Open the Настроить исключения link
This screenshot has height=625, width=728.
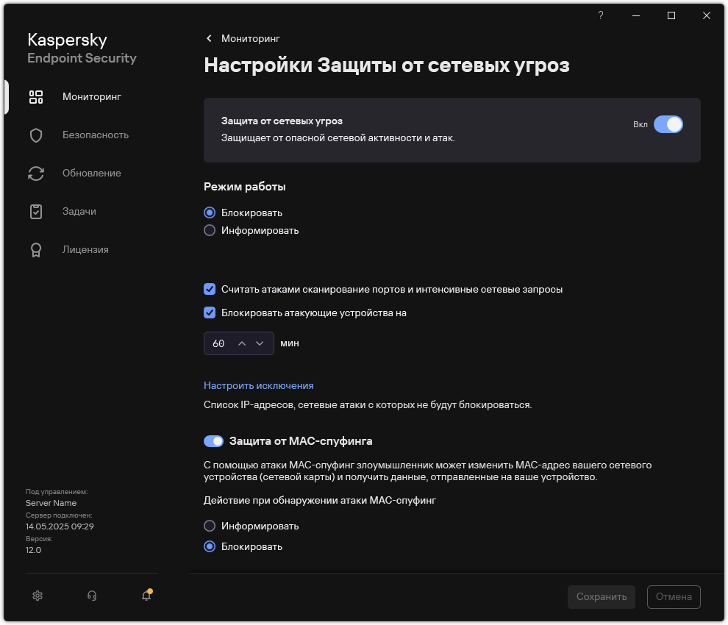click(x=259, y=385)
